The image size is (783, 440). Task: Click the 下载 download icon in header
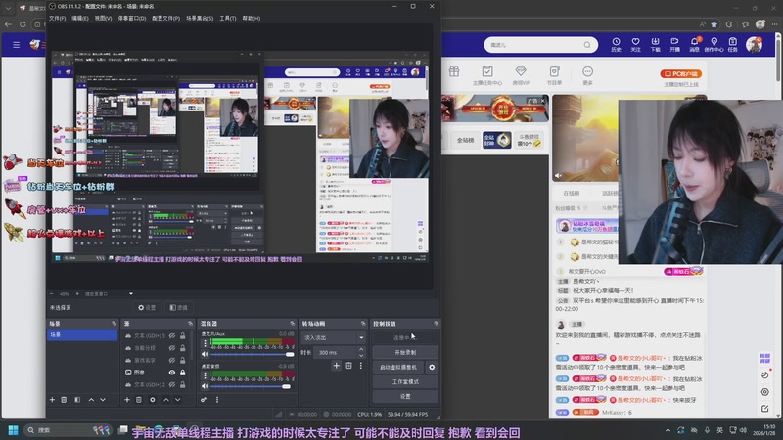click(x=655, y=44)
